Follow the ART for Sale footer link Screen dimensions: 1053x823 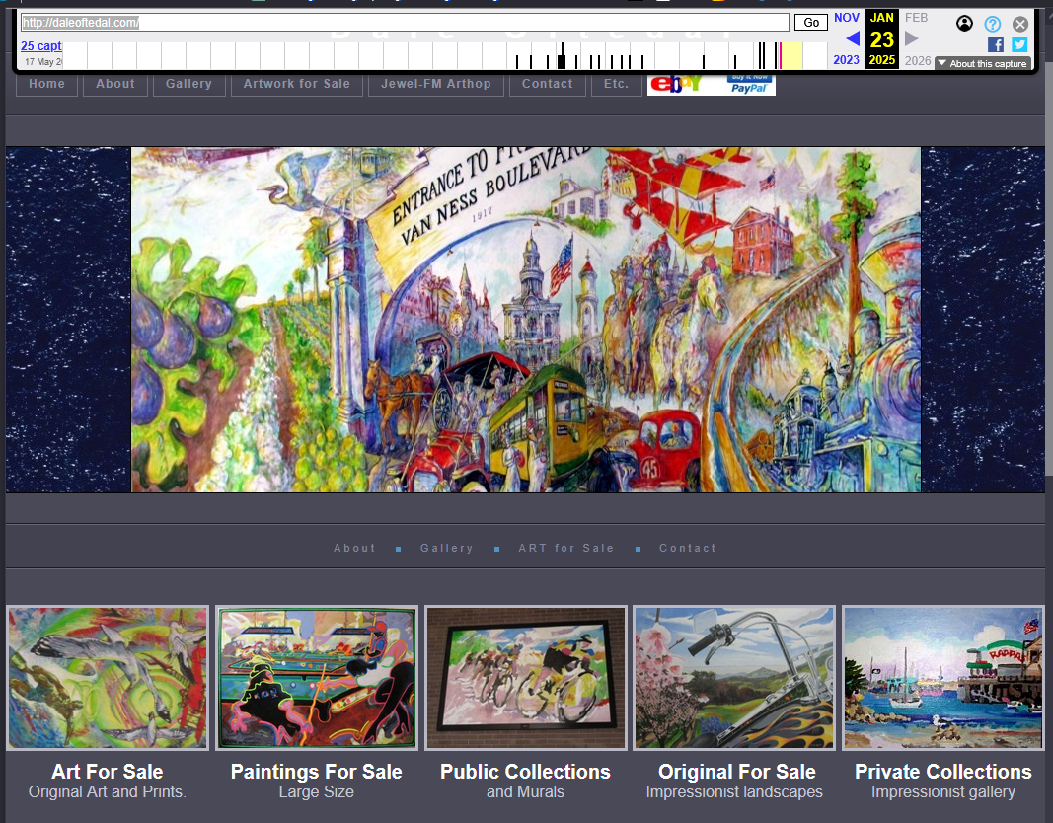pyautogui.click(x=566, y=548)
